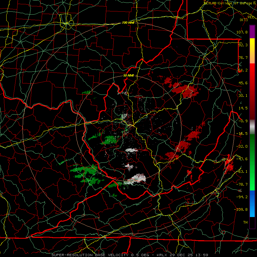Click the -109.8 value on velocity scale
257x257 pixels.
click(241, 210)
